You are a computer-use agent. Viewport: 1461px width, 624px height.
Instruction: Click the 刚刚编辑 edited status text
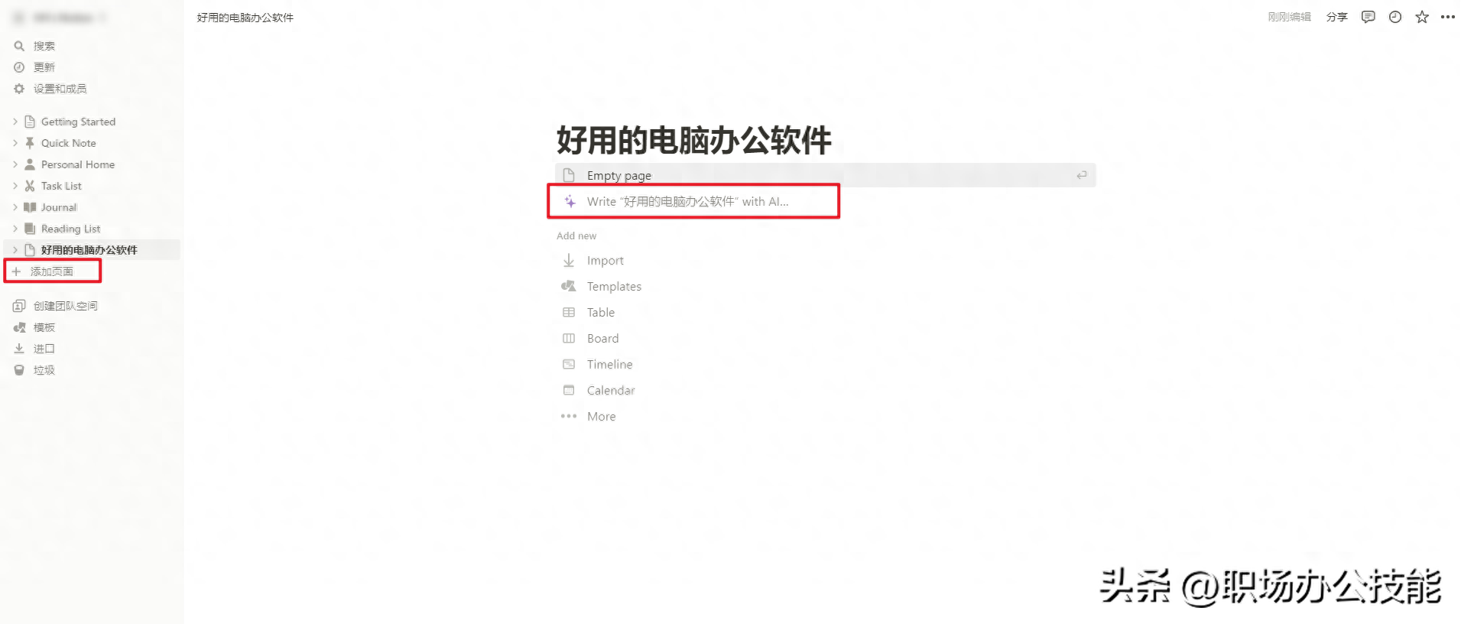pos(1289,17)
